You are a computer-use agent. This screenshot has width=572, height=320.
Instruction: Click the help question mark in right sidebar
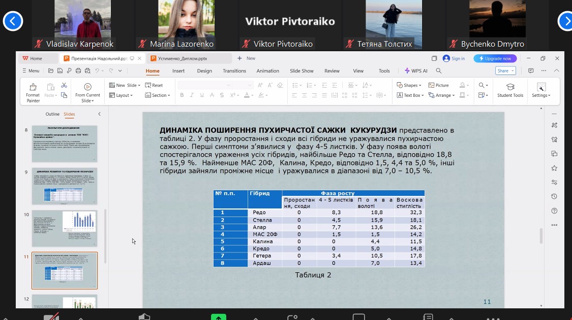click(555, 211)
